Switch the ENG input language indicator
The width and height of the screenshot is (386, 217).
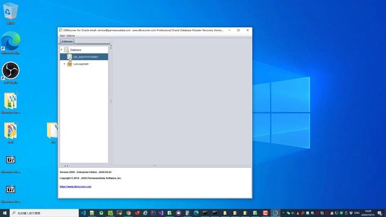point(357,213)
